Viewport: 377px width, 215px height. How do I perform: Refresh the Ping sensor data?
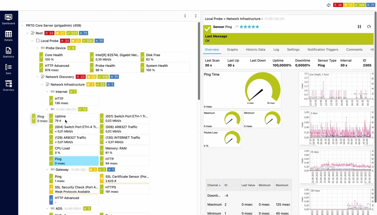click(369, 26)
